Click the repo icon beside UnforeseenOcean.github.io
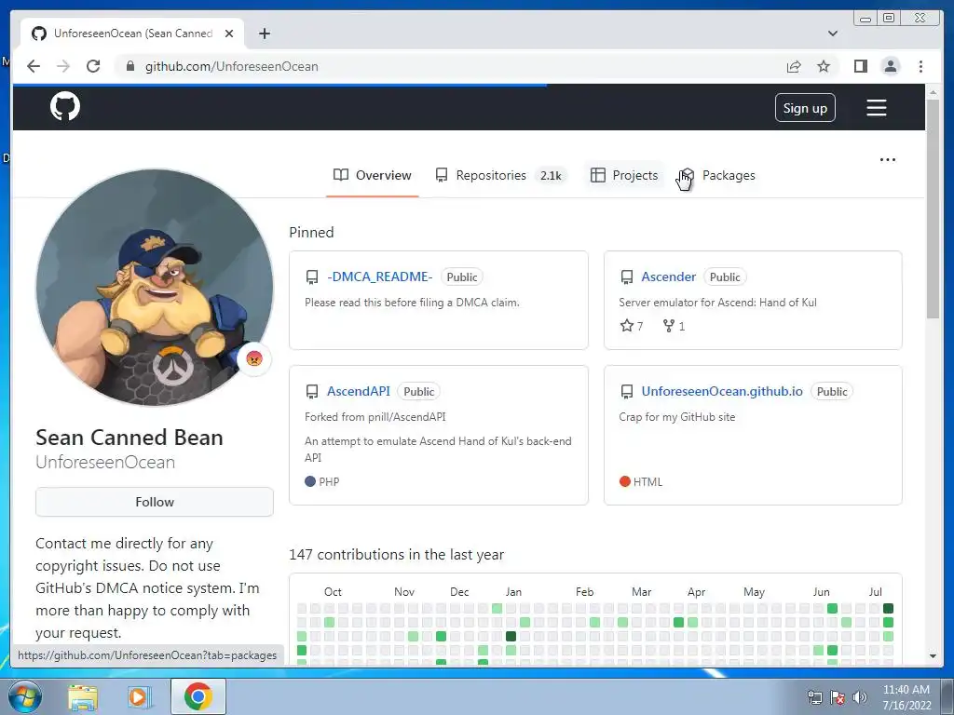Screen dimensions: 954x715 [x=627, y=392]
